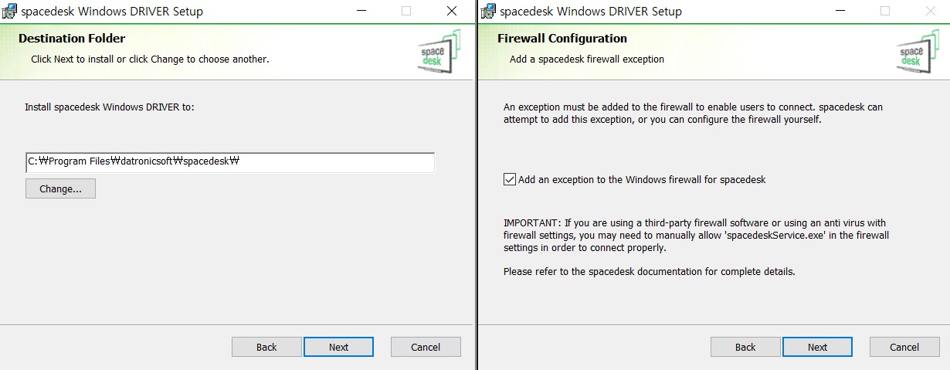The height and width of the screenshot is (370, 950).
Task: Click 'An exception must be added' paragraph
Action: (693, 114)
